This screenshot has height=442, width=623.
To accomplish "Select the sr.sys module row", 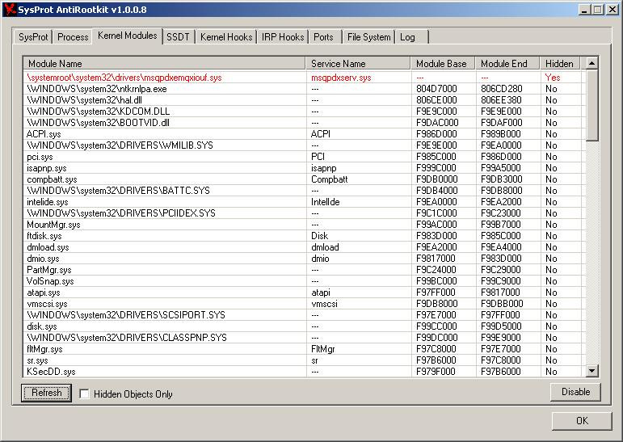I will click(304, 360).
